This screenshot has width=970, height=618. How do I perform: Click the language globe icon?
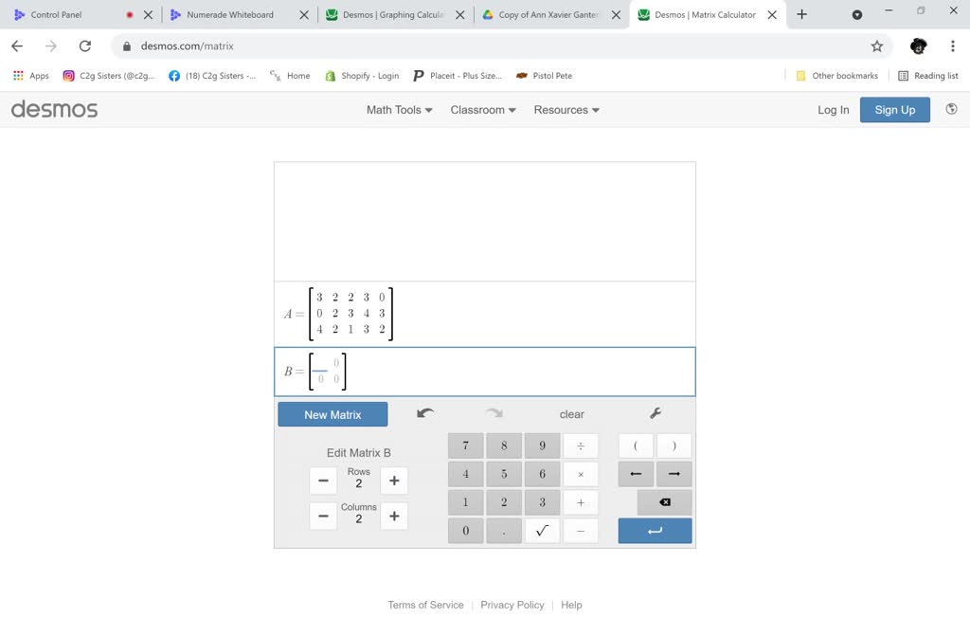click(x=951, y=109)
